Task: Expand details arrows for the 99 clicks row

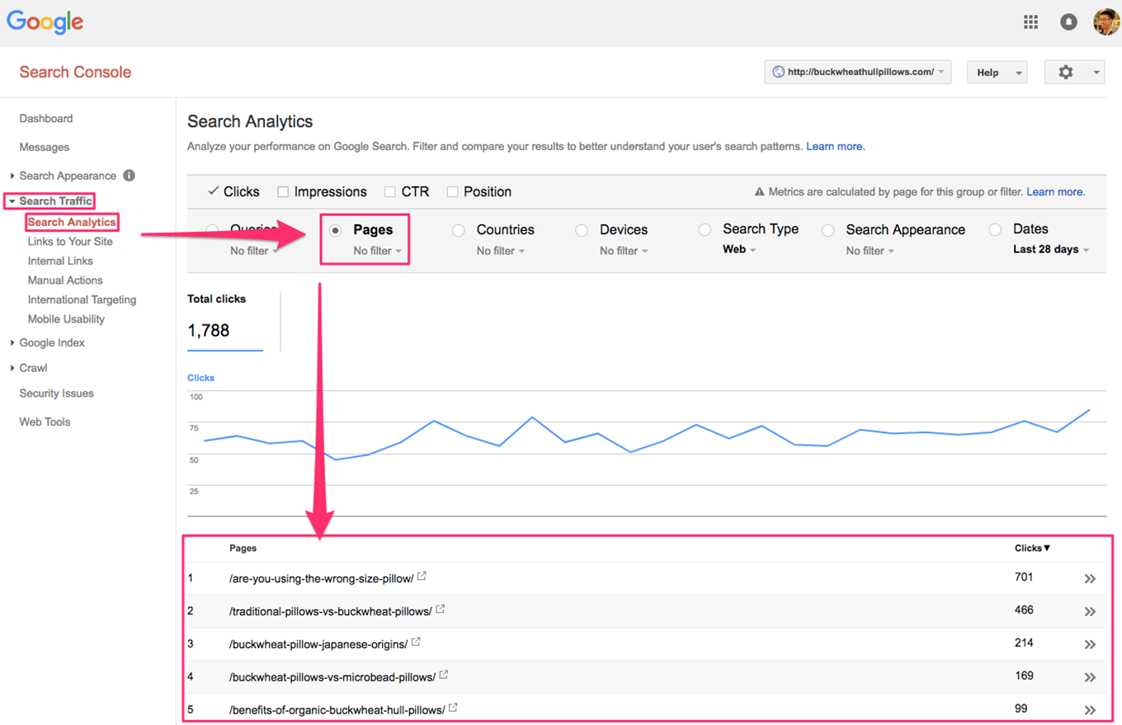Action: tap(1090, 709)
